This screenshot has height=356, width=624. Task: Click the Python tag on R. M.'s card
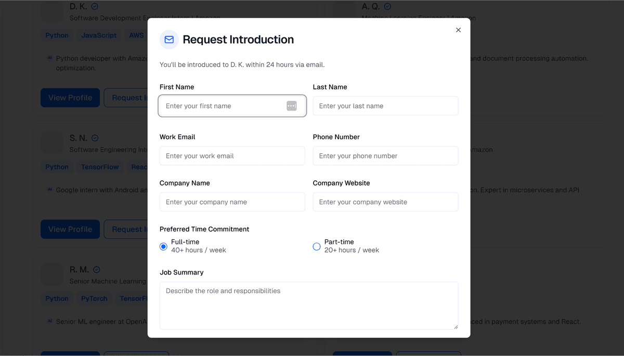pos(57,298)
